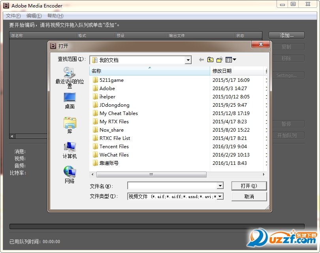Select the Adobe folder
320x253 pixels.
point(107,89)
